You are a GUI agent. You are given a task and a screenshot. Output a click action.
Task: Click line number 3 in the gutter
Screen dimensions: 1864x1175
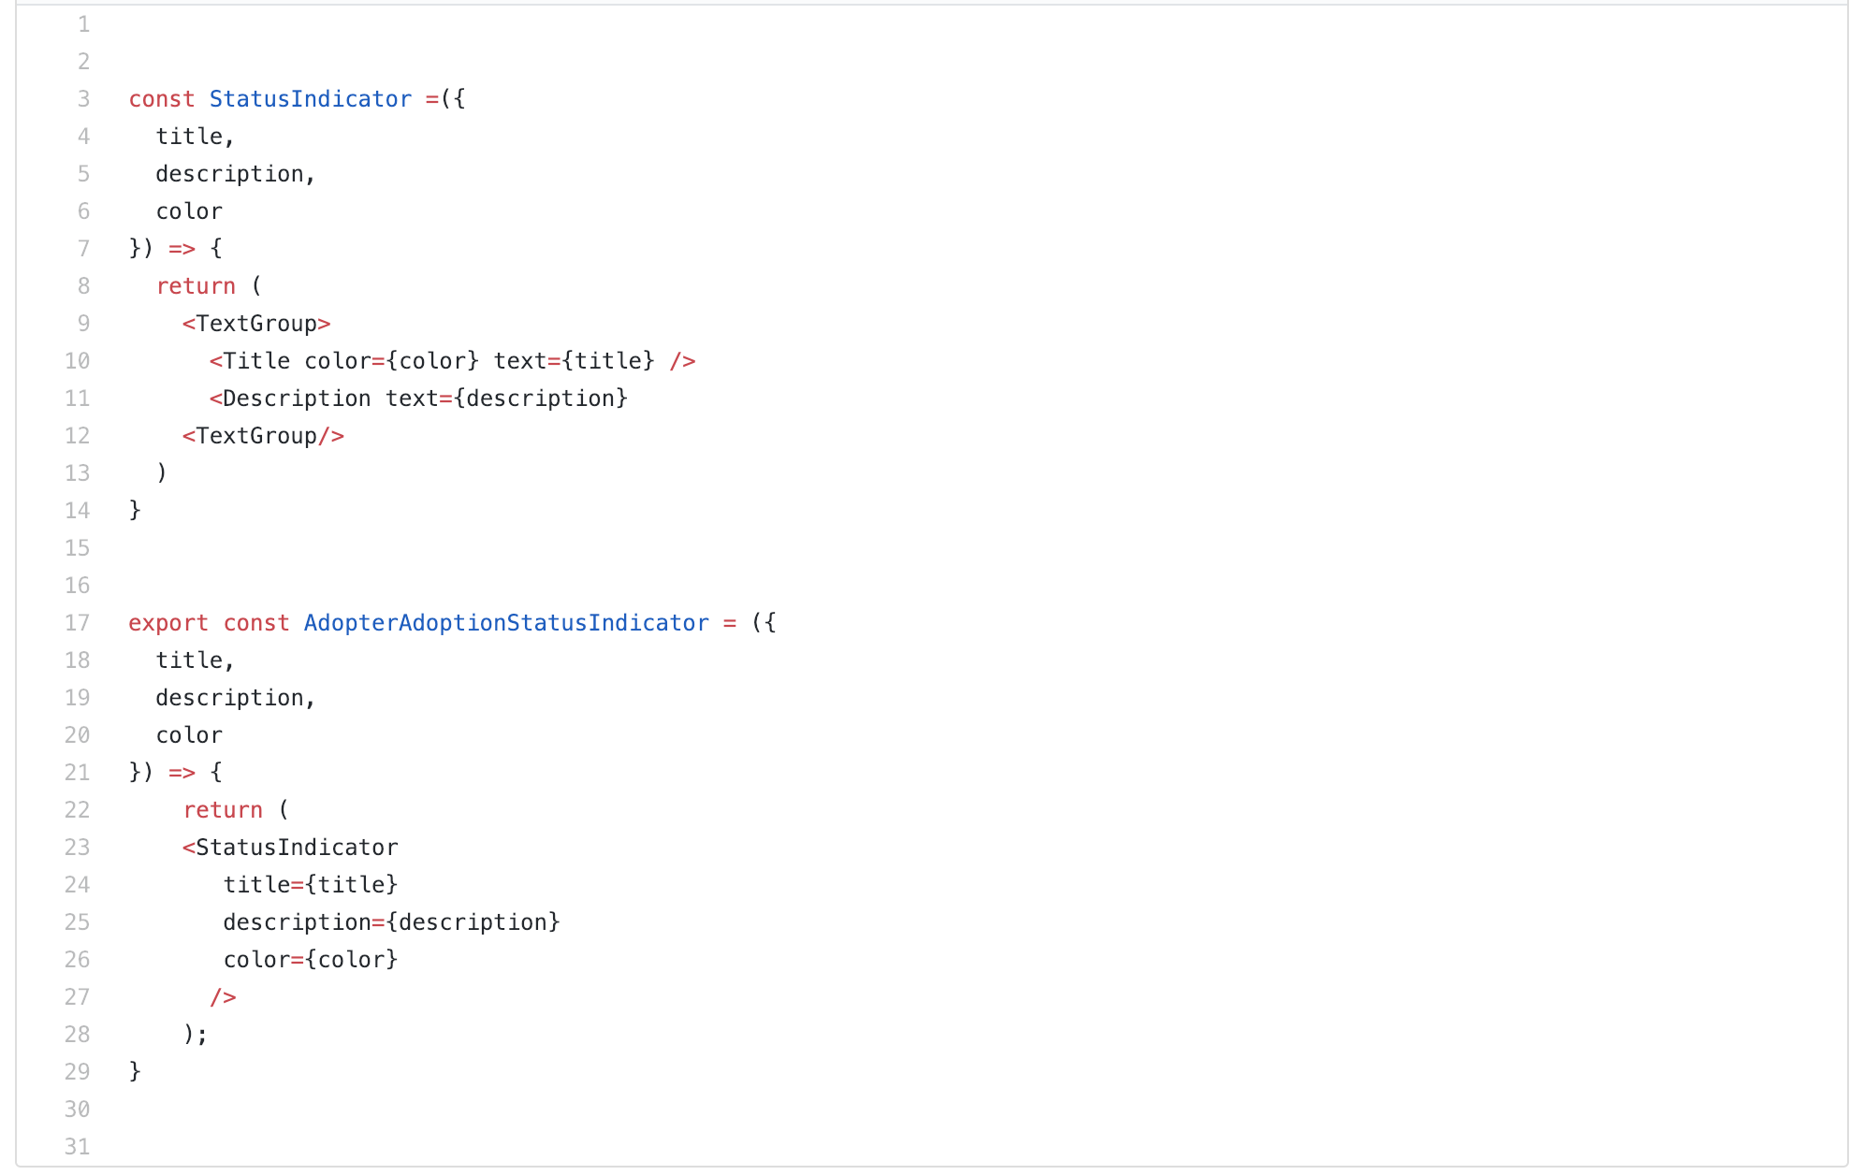click(x=83, y=99)
